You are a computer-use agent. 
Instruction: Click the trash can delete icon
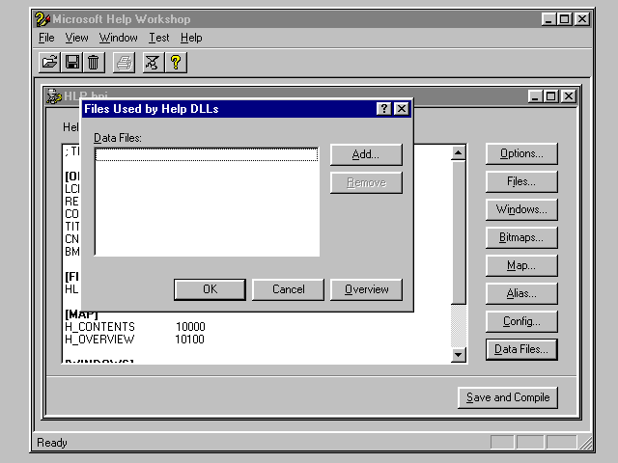point(93,63)
